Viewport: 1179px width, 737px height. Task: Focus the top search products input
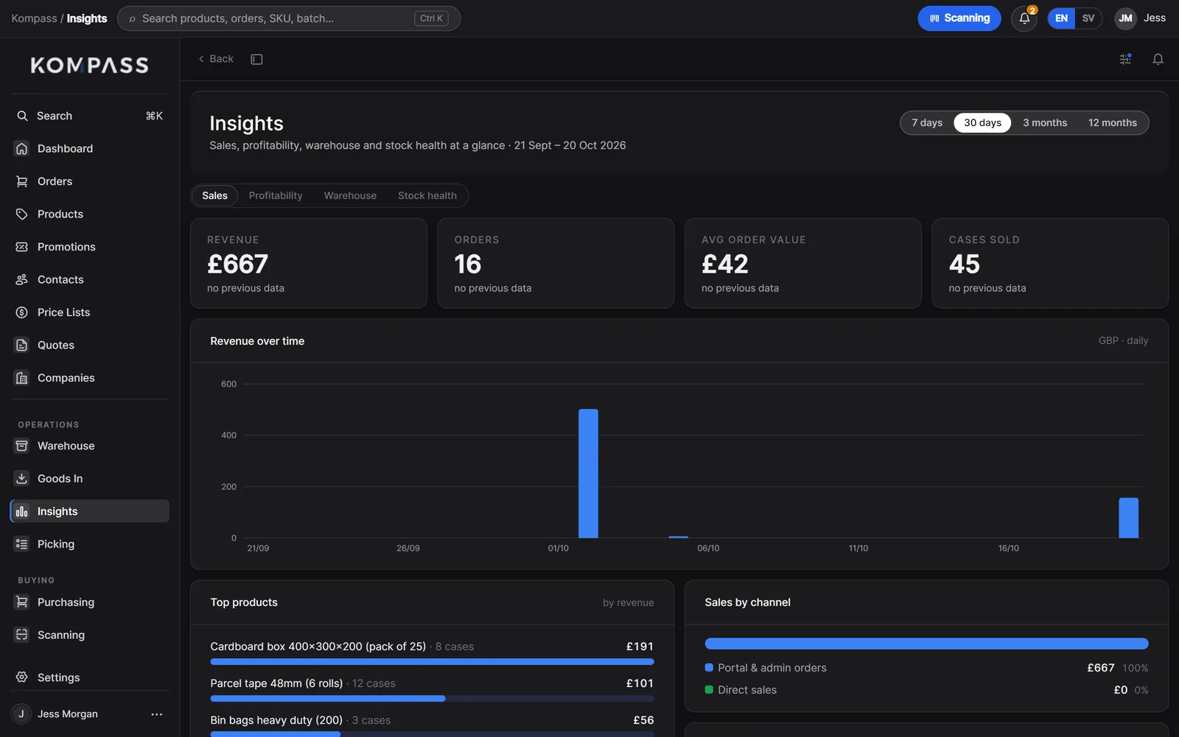point(289,18)
